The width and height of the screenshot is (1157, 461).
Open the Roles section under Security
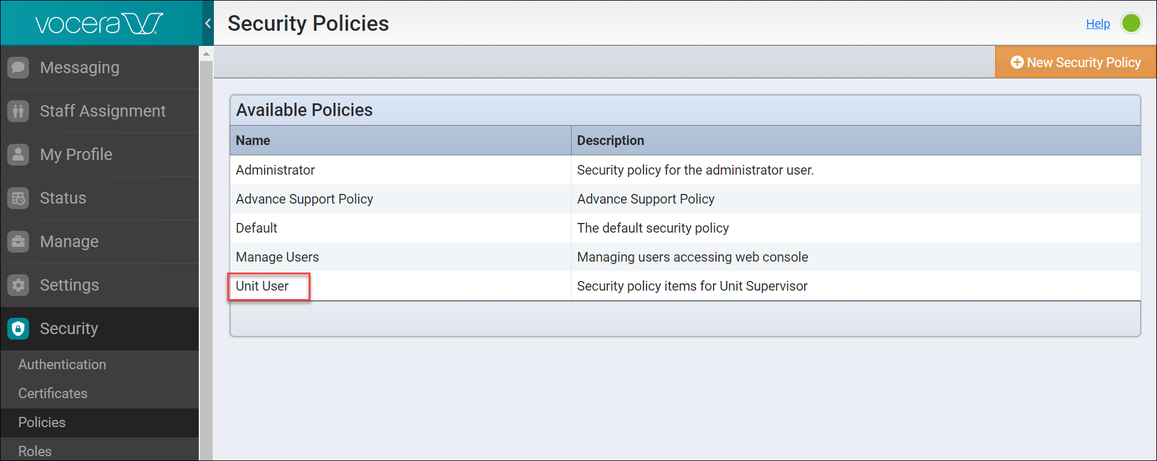pos(34,451)
